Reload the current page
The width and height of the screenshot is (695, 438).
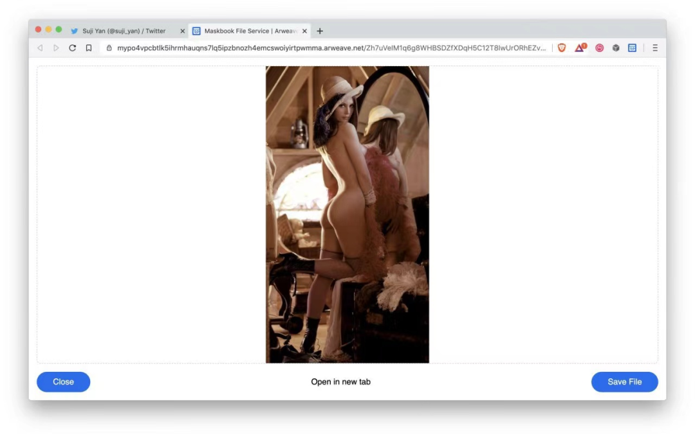point(72,48)
